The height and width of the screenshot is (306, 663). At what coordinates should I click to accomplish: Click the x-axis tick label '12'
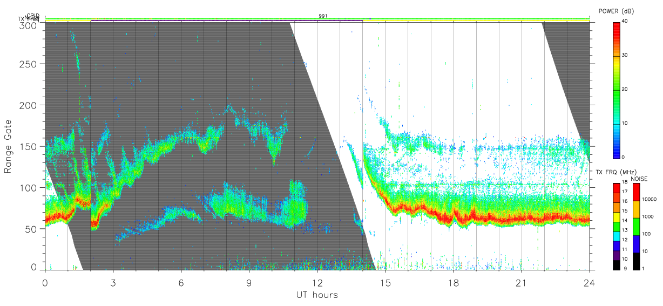(x=317, y=283)
